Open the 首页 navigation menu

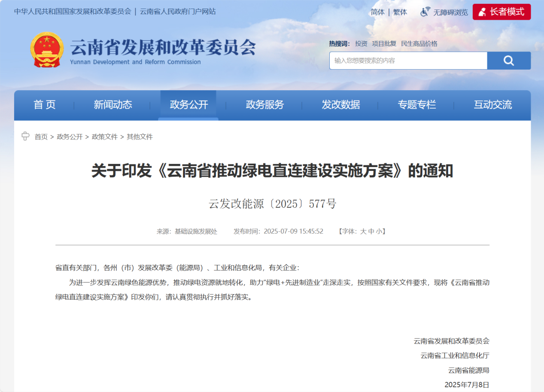coord(44,105)
